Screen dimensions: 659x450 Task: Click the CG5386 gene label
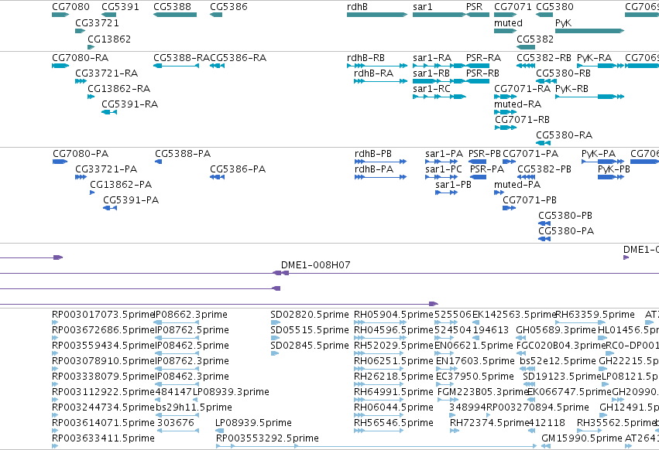click(228, 7)
